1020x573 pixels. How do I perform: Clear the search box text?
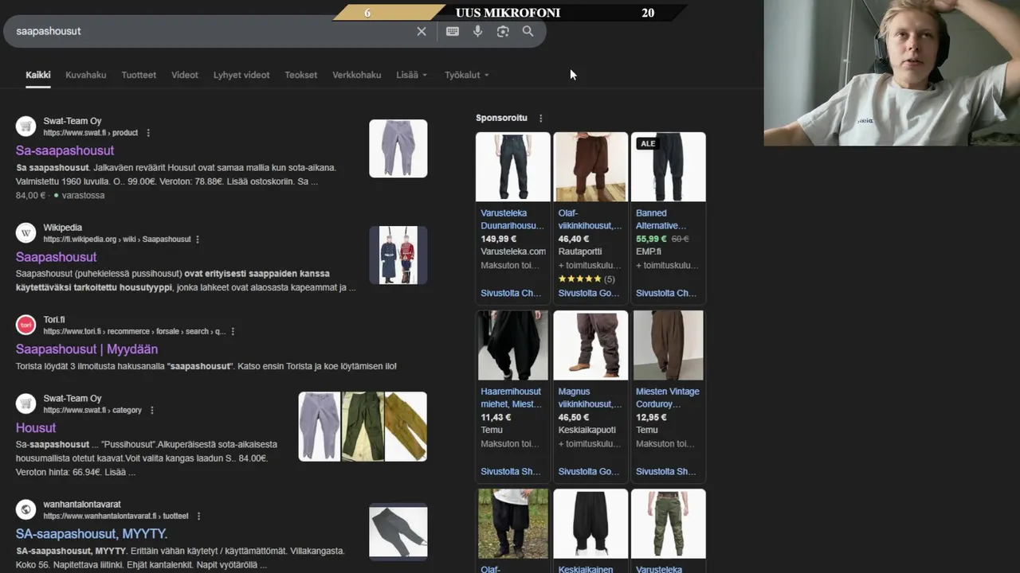pyautogui.click(x=422, y=31)
